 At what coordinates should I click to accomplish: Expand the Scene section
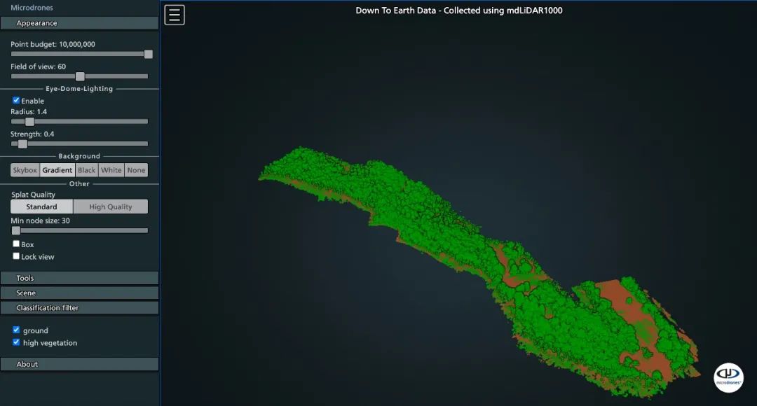point(79,293)
